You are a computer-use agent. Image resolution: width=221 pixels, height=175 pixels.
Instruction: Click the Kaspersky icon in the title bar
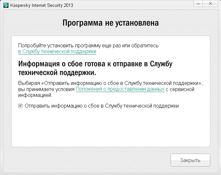click(6, 5)
